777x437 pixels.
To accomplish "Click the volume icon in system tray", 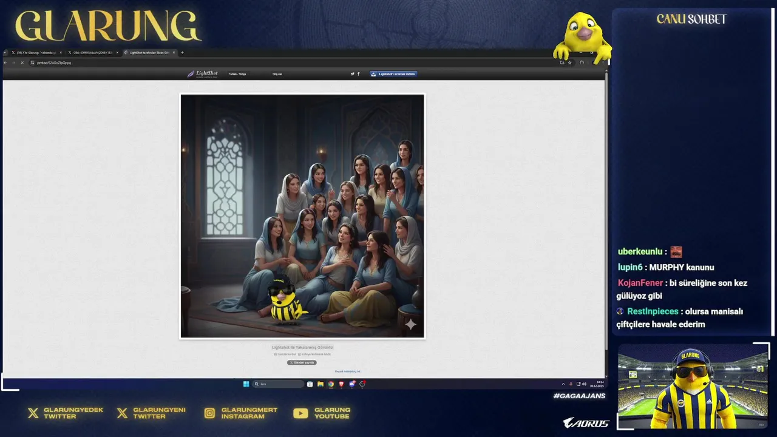I will (x=585, y=384).
